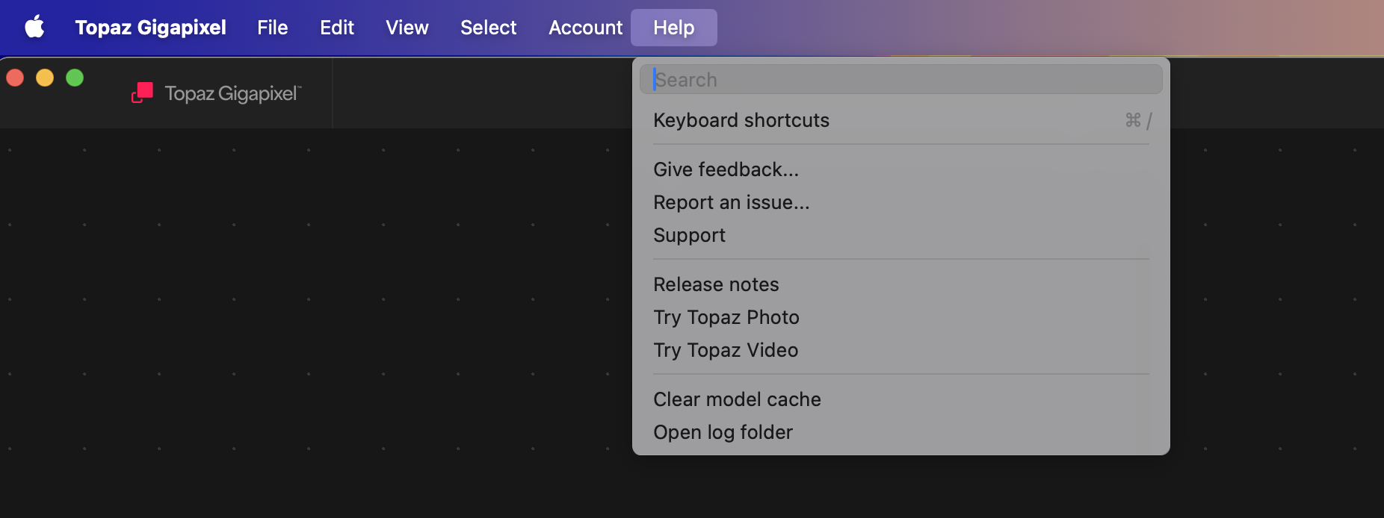Open the Select menu

click(x=488, y=28)
